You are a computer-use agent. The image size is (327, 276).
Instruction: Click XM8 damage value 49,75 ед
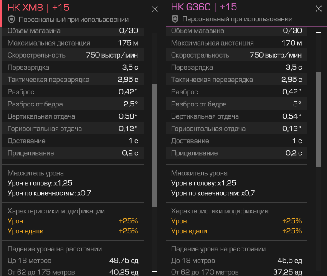pyautogui.click(x=124, y=261)
